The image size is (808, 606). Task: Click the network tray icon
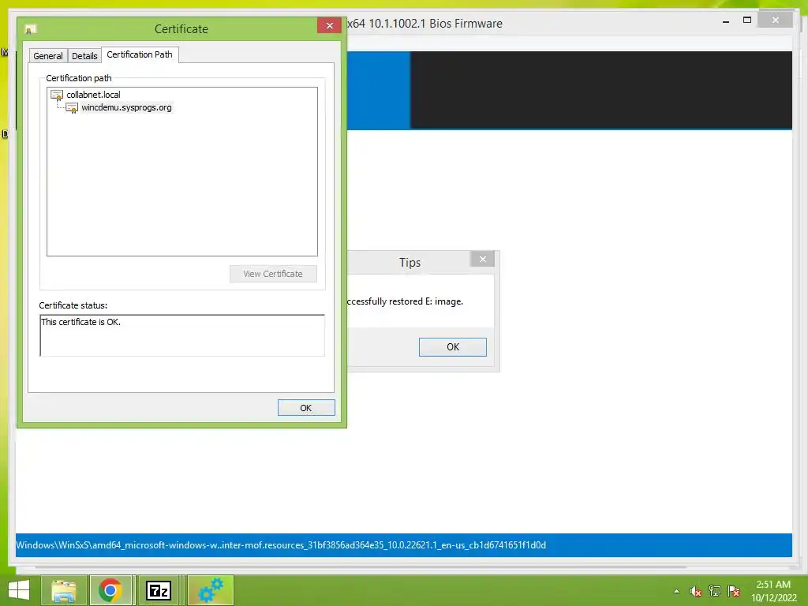pos(715,591)
